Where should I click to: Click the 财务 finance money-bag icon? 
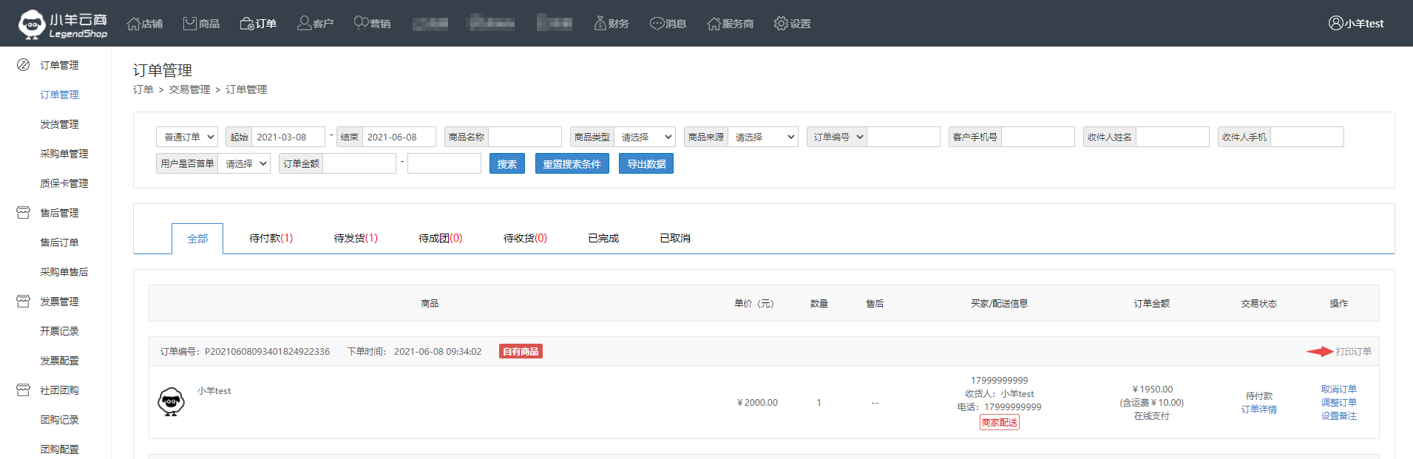(600, 24)
